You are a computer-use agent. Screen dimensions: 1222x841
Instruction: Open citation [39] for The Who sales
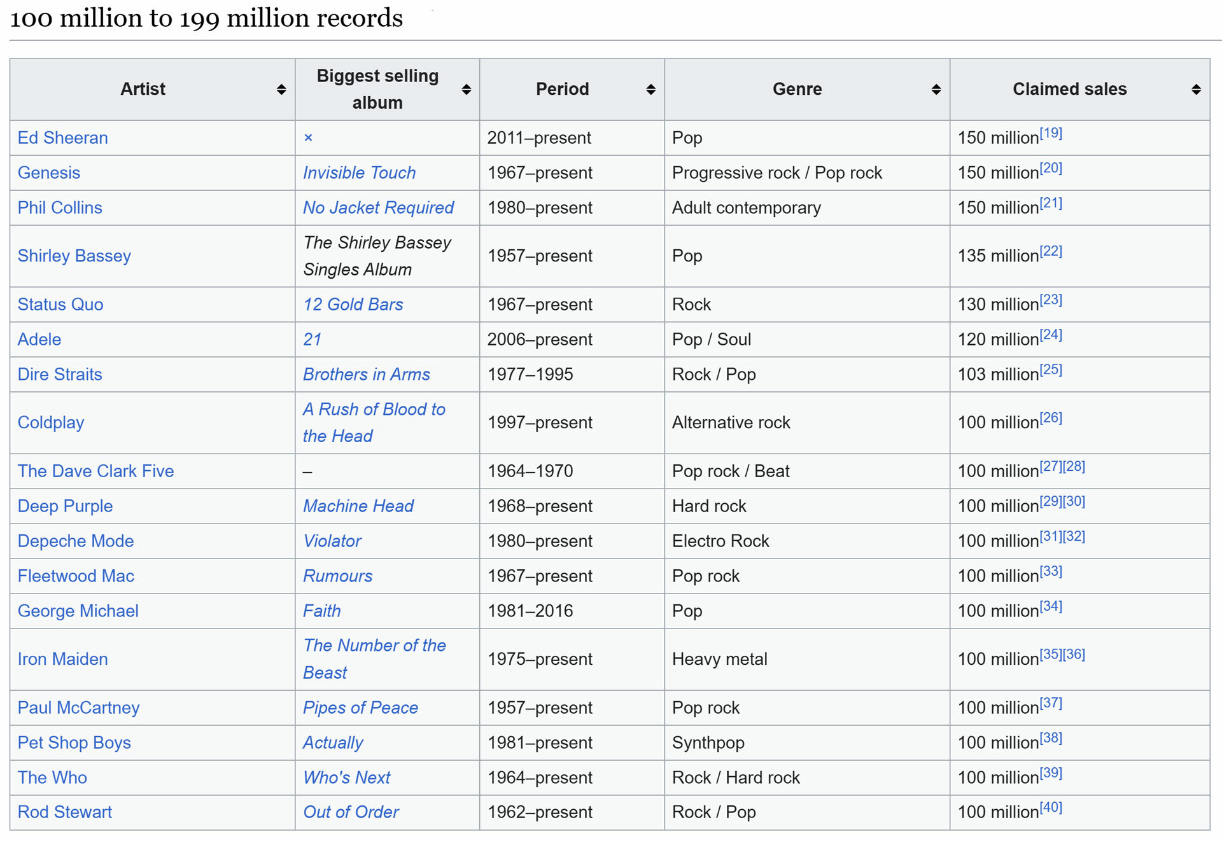click(x=1051, y=774)
